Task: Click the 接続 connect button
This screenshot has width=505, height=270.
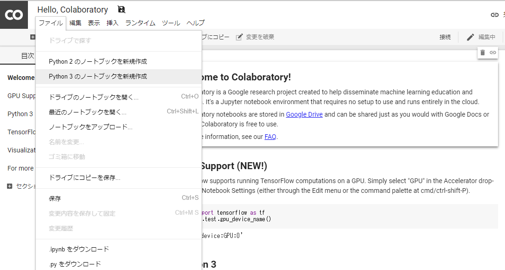Action: [445, 37]
